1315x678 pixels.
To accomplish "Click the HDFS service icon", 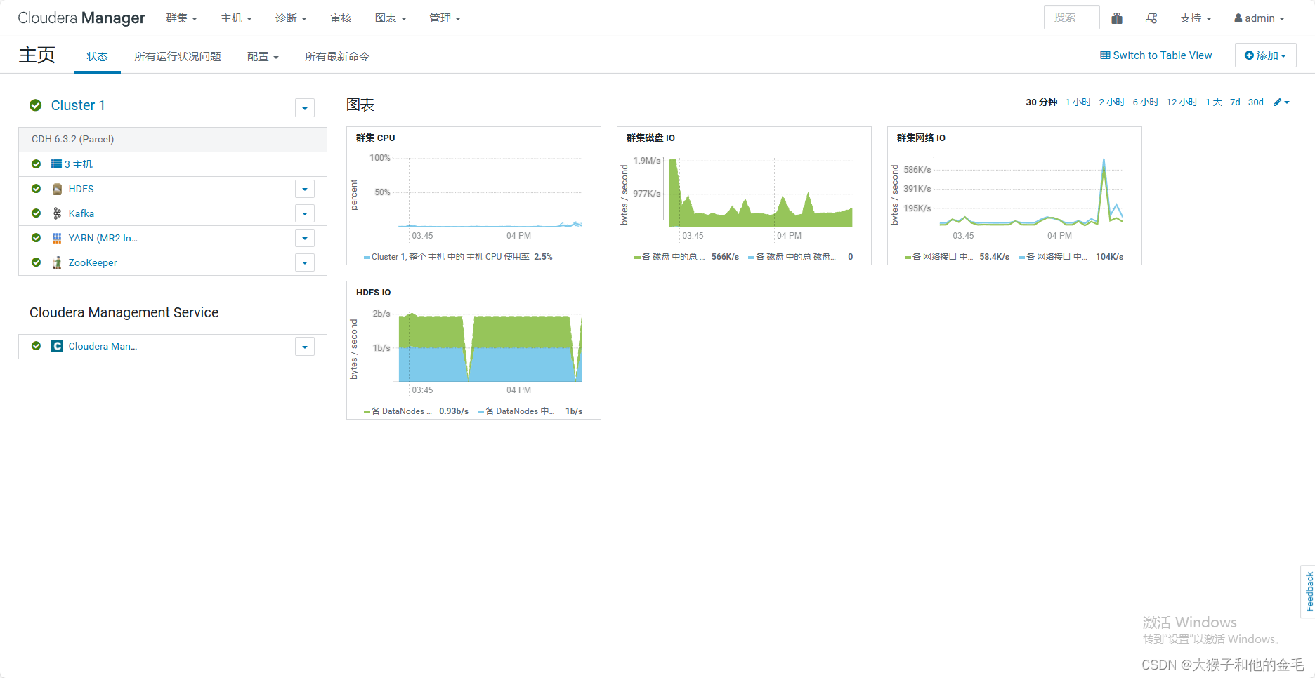I will click(57, 189).
